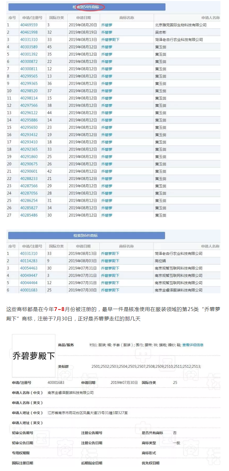Viewport: 229px width, 471px height.
Task: Click registration number 40285486 link
Action: 29,215
